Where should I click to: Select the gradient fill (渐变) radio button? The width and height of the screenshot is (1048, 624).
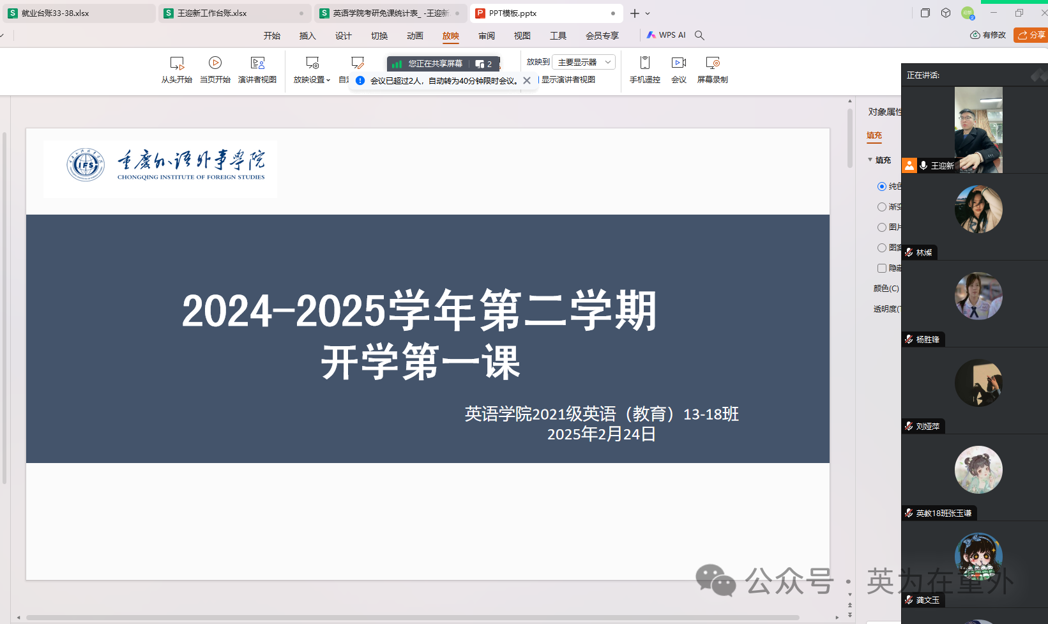(882, 207)
